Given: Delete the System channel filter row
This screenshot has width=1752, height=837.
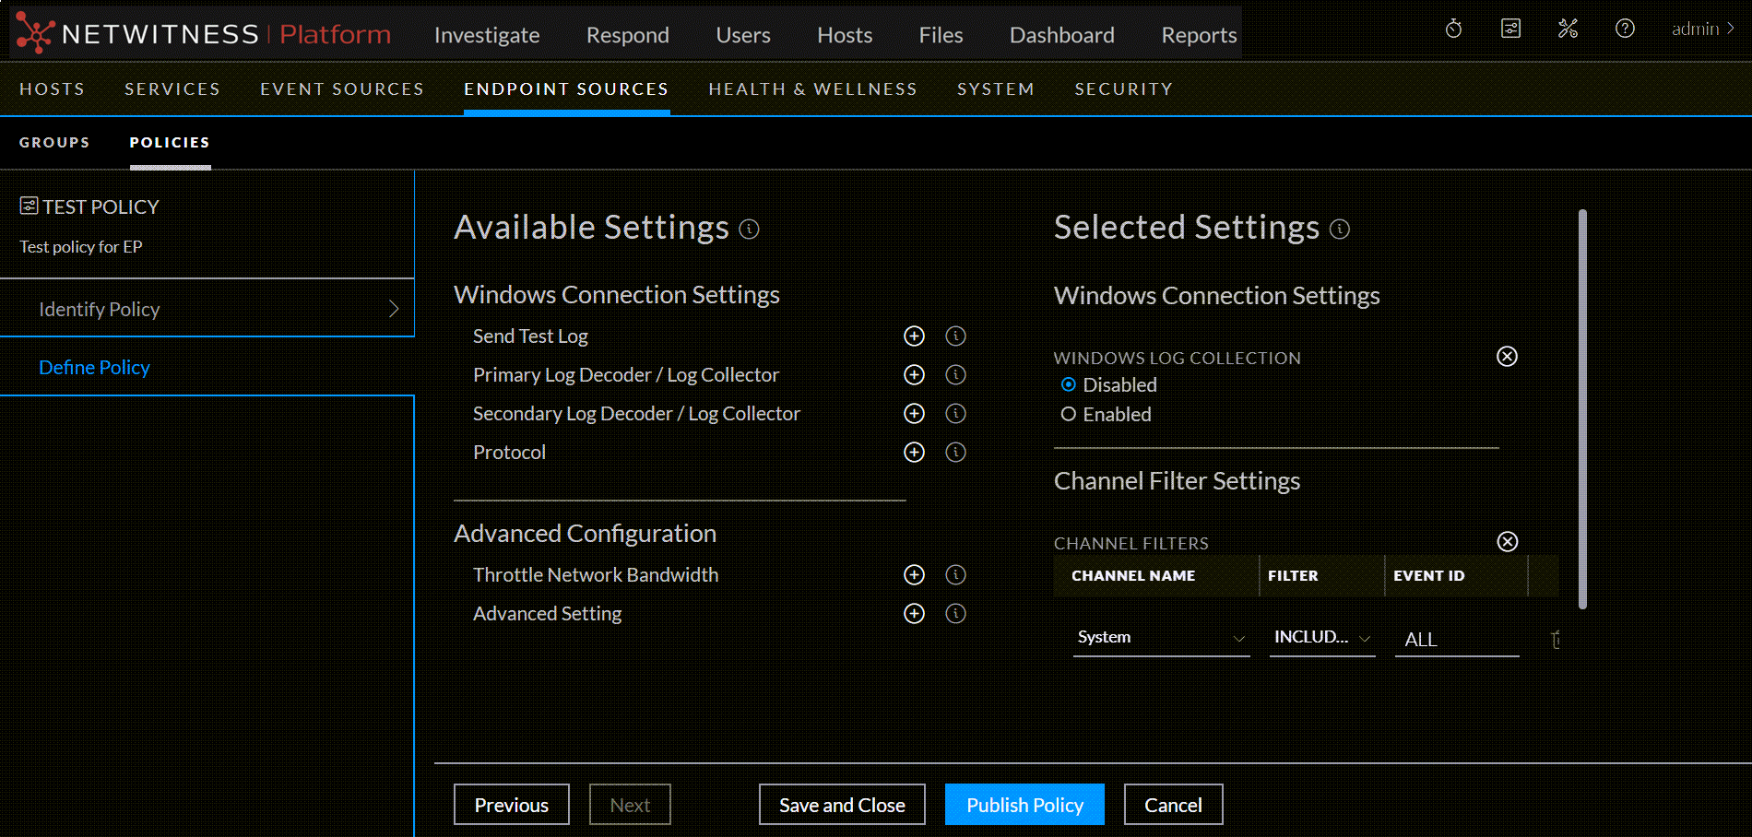Looking at the screenshot, I should pyautogui.click(x=1555, y=640).
